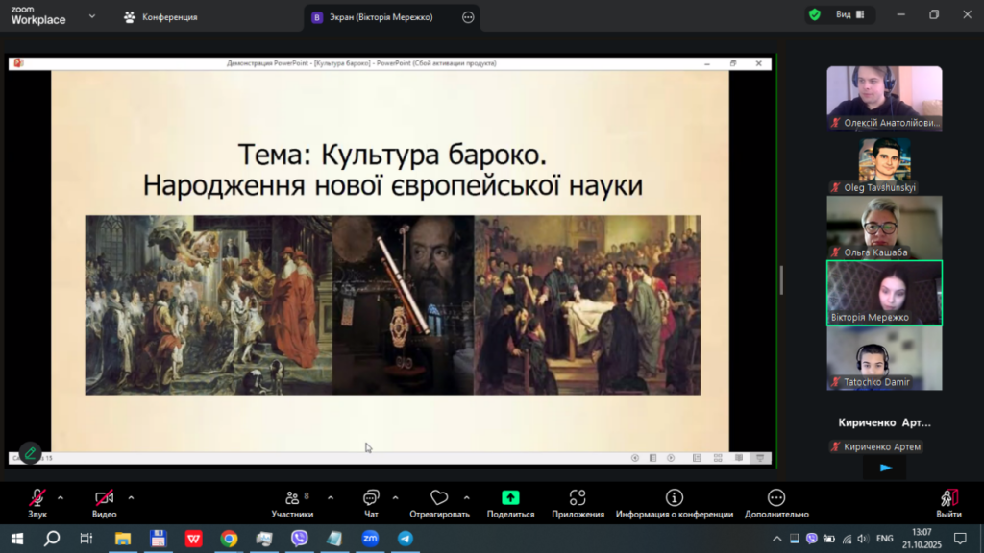
Task: Open the three-dots menu on the Экран tab
Action: coord(468,16)
